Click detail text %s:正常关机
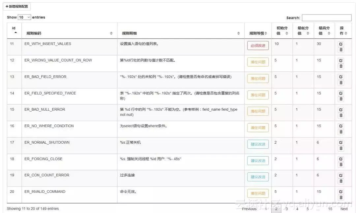 tap(130, 142)
